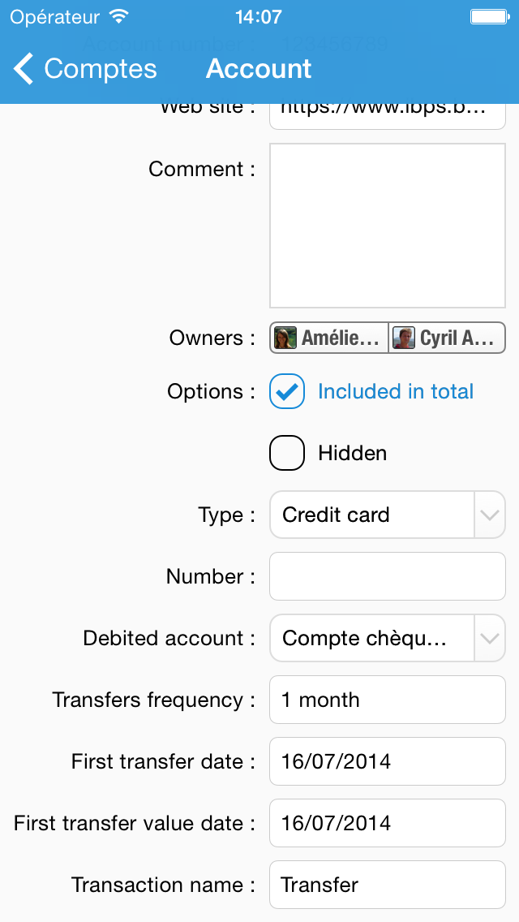Tap Cyril's owner avatar photo
Screen dimensions: 519x922
(404, 338)
